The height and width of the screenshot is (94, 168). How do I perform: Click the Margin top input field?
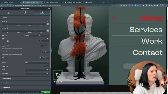click(x=7, y=24)
